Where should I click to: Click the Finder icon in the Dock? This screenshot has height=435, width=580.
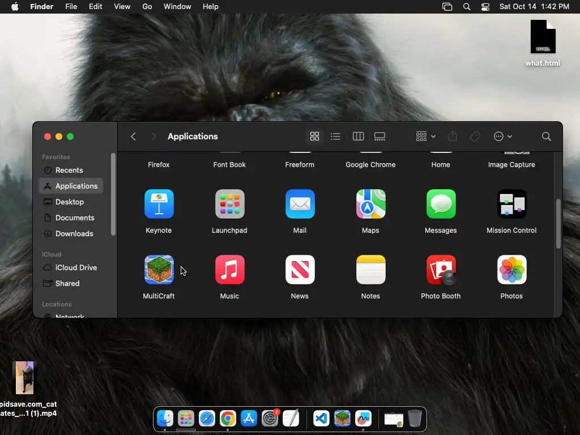point(165,419)
